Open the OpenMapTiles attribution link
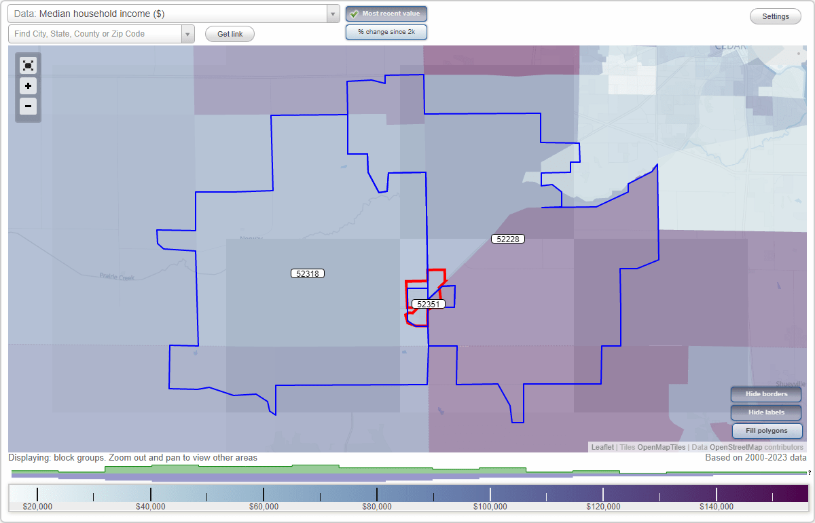 [x=662, y=447]
